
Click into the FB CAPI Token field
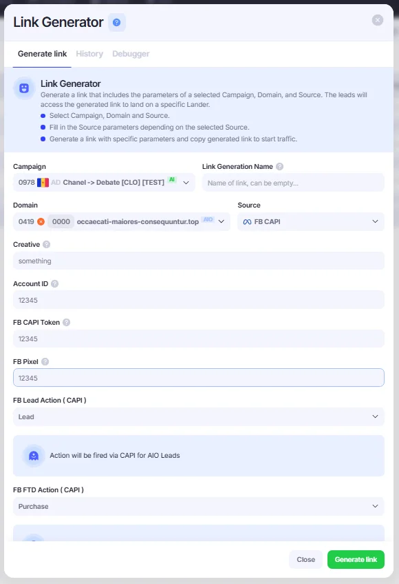[199, 339]
